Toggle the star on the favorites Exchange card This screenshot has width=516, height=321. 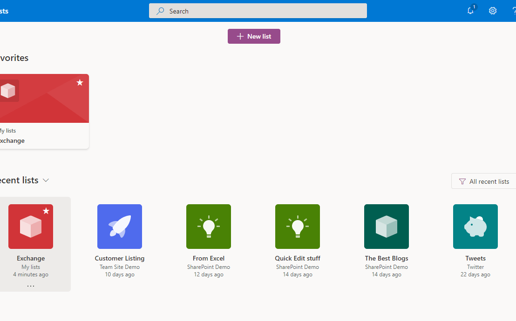click(x=80, y=83)
